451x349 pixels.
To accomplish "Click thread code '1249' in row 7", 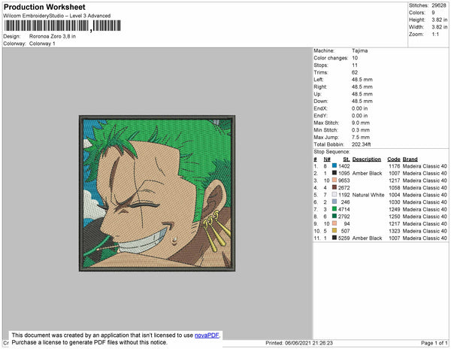I will coord(394,209).
